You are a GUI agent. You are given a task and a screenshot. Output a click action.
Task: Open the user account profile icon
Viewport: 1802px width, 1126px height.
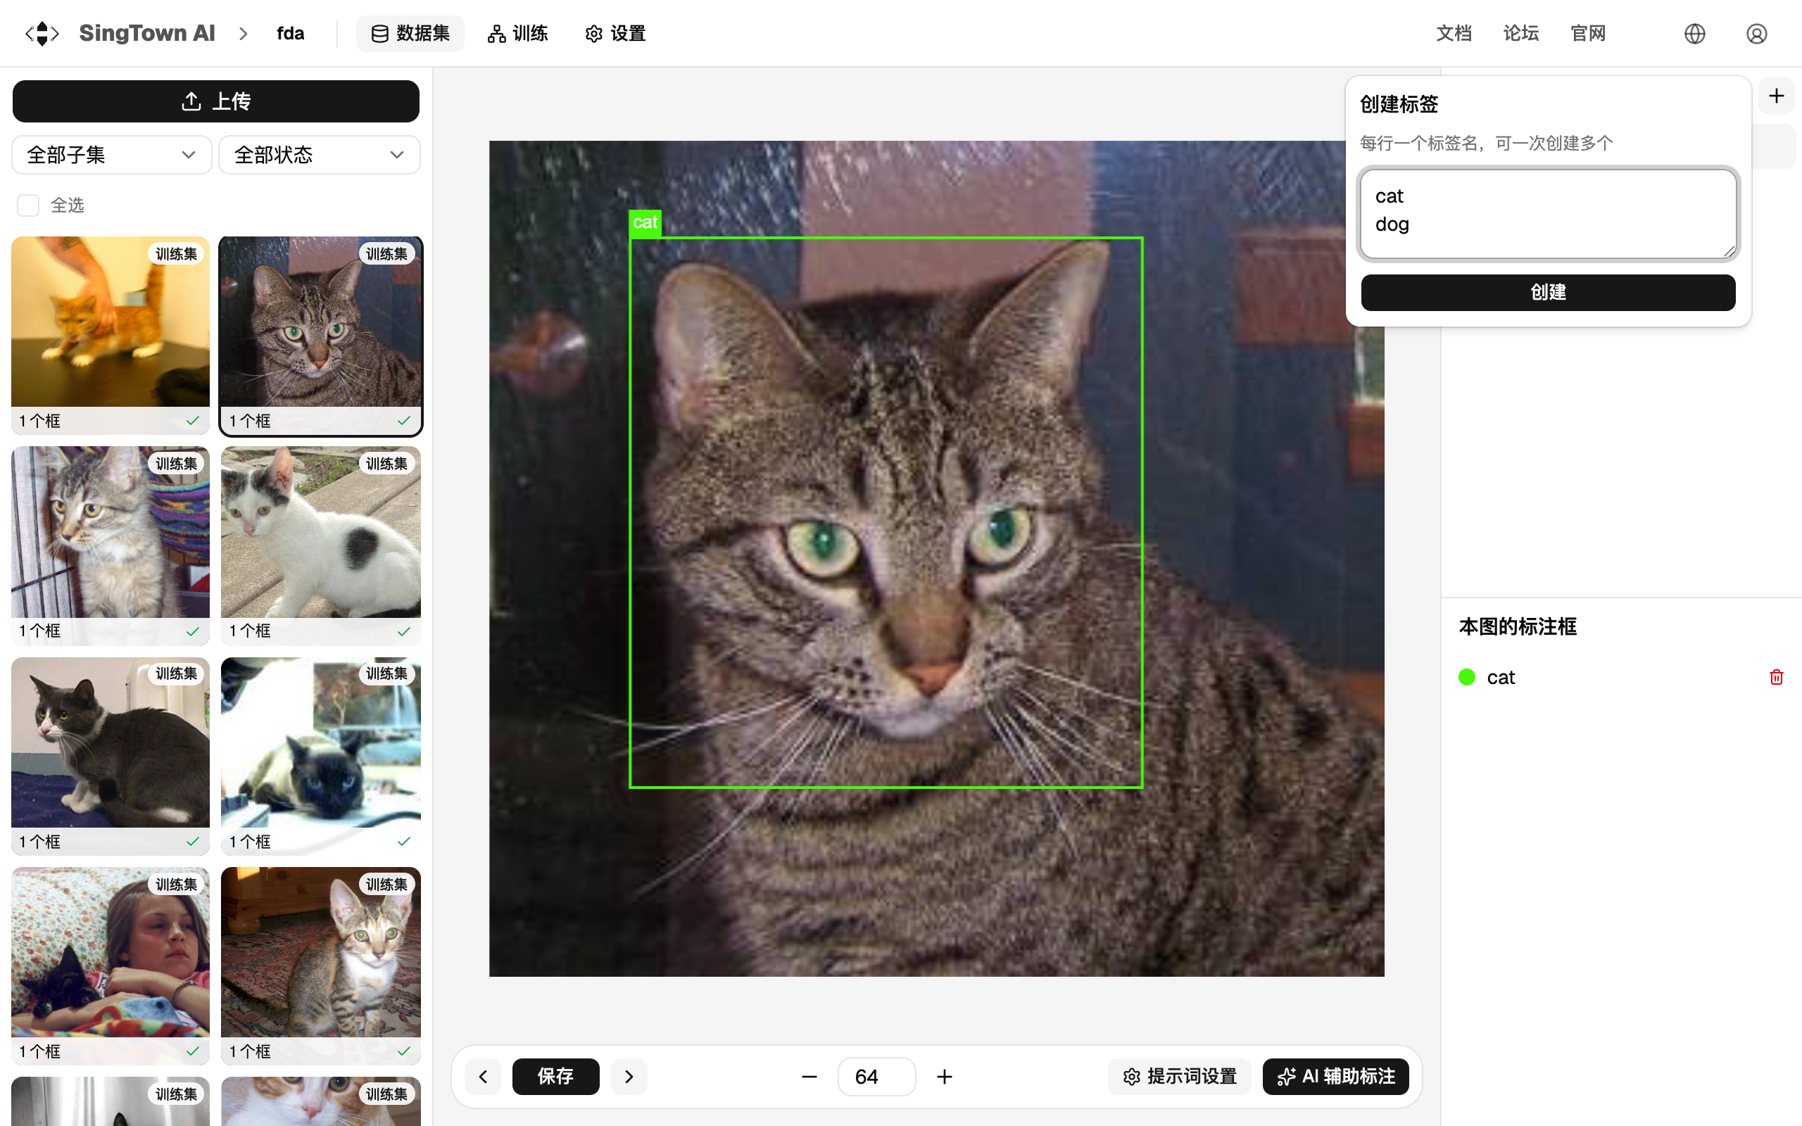point(1756,34)
